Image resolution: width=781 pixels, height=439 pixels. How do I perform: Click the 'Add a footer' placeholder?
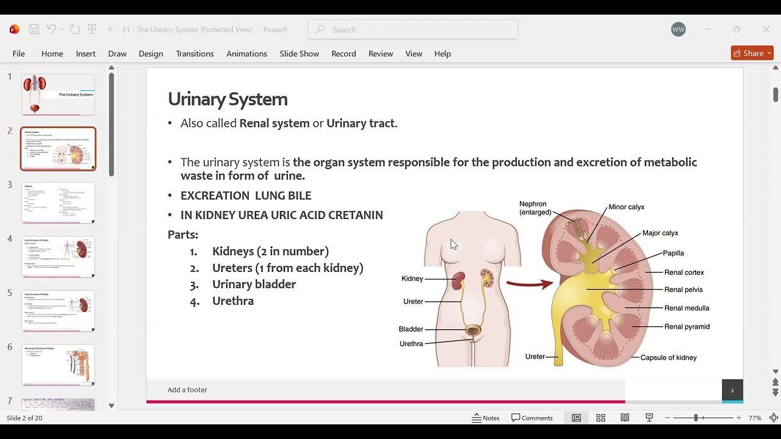[x=187, y=390]
